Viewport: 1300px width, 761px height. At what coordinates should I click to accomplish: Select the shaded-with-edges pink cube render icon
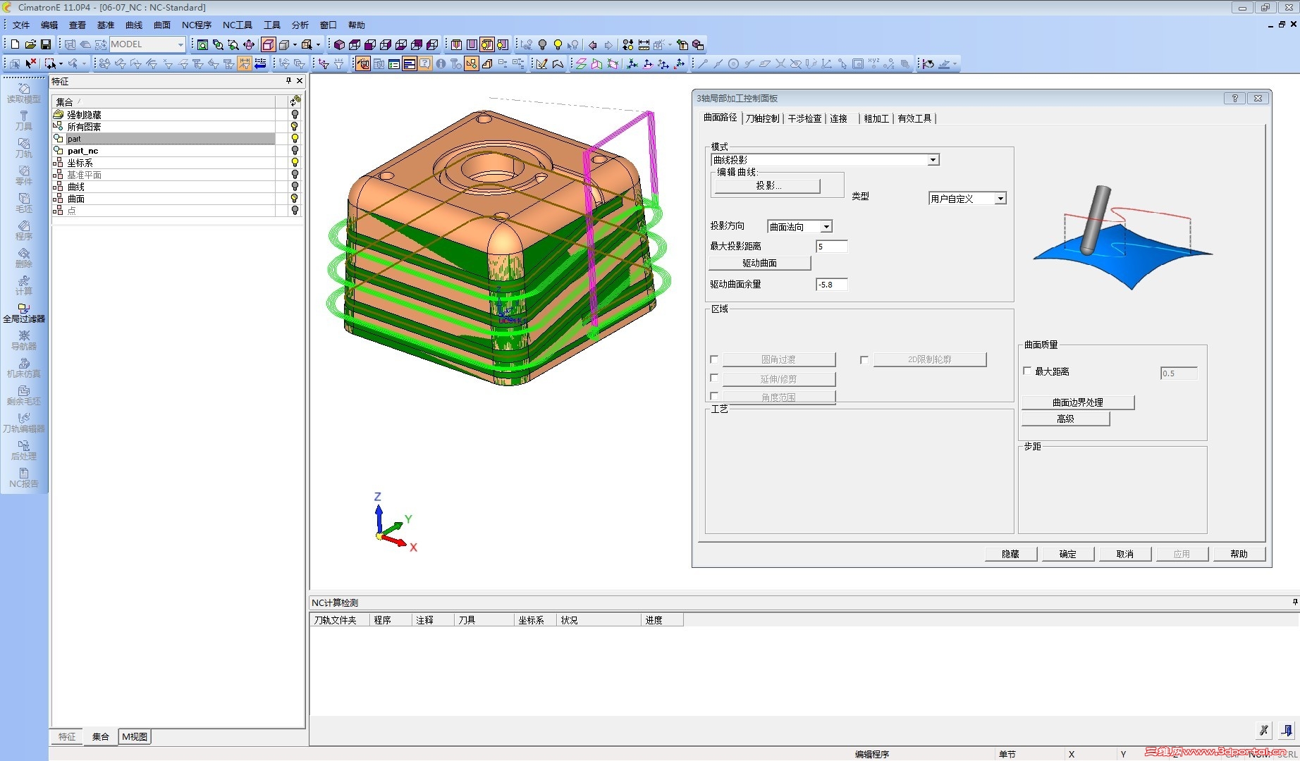pyautogui.click(x=268, y=44)
